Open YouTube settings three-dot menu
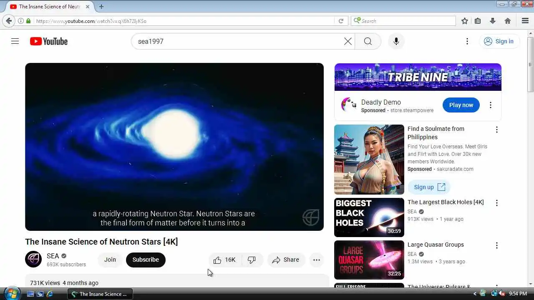 467,41
